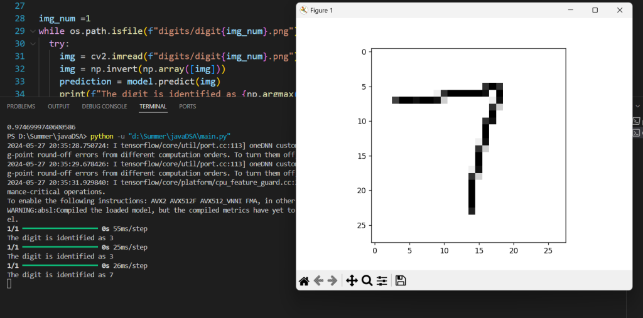
Task: Close the Figure 1 window
Action: point(620,10)
